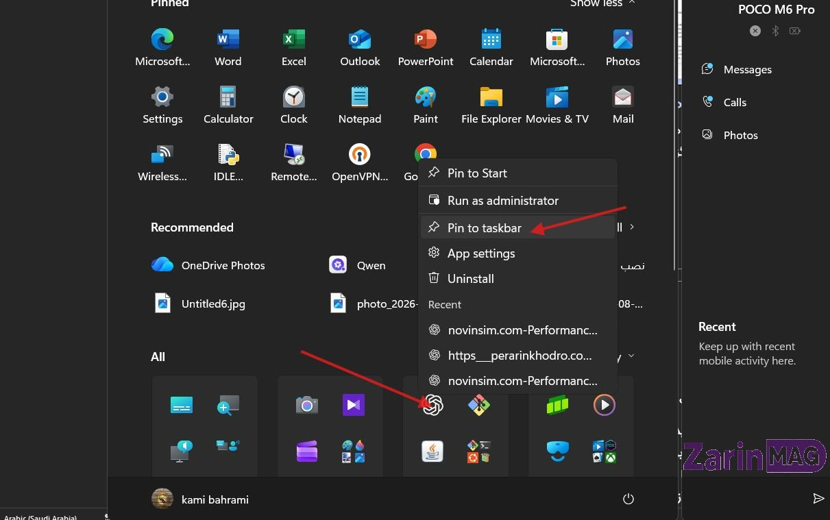Open the Paint app icon
The image size is (830, 520).
pyautogui.click(x=426, y=105)
